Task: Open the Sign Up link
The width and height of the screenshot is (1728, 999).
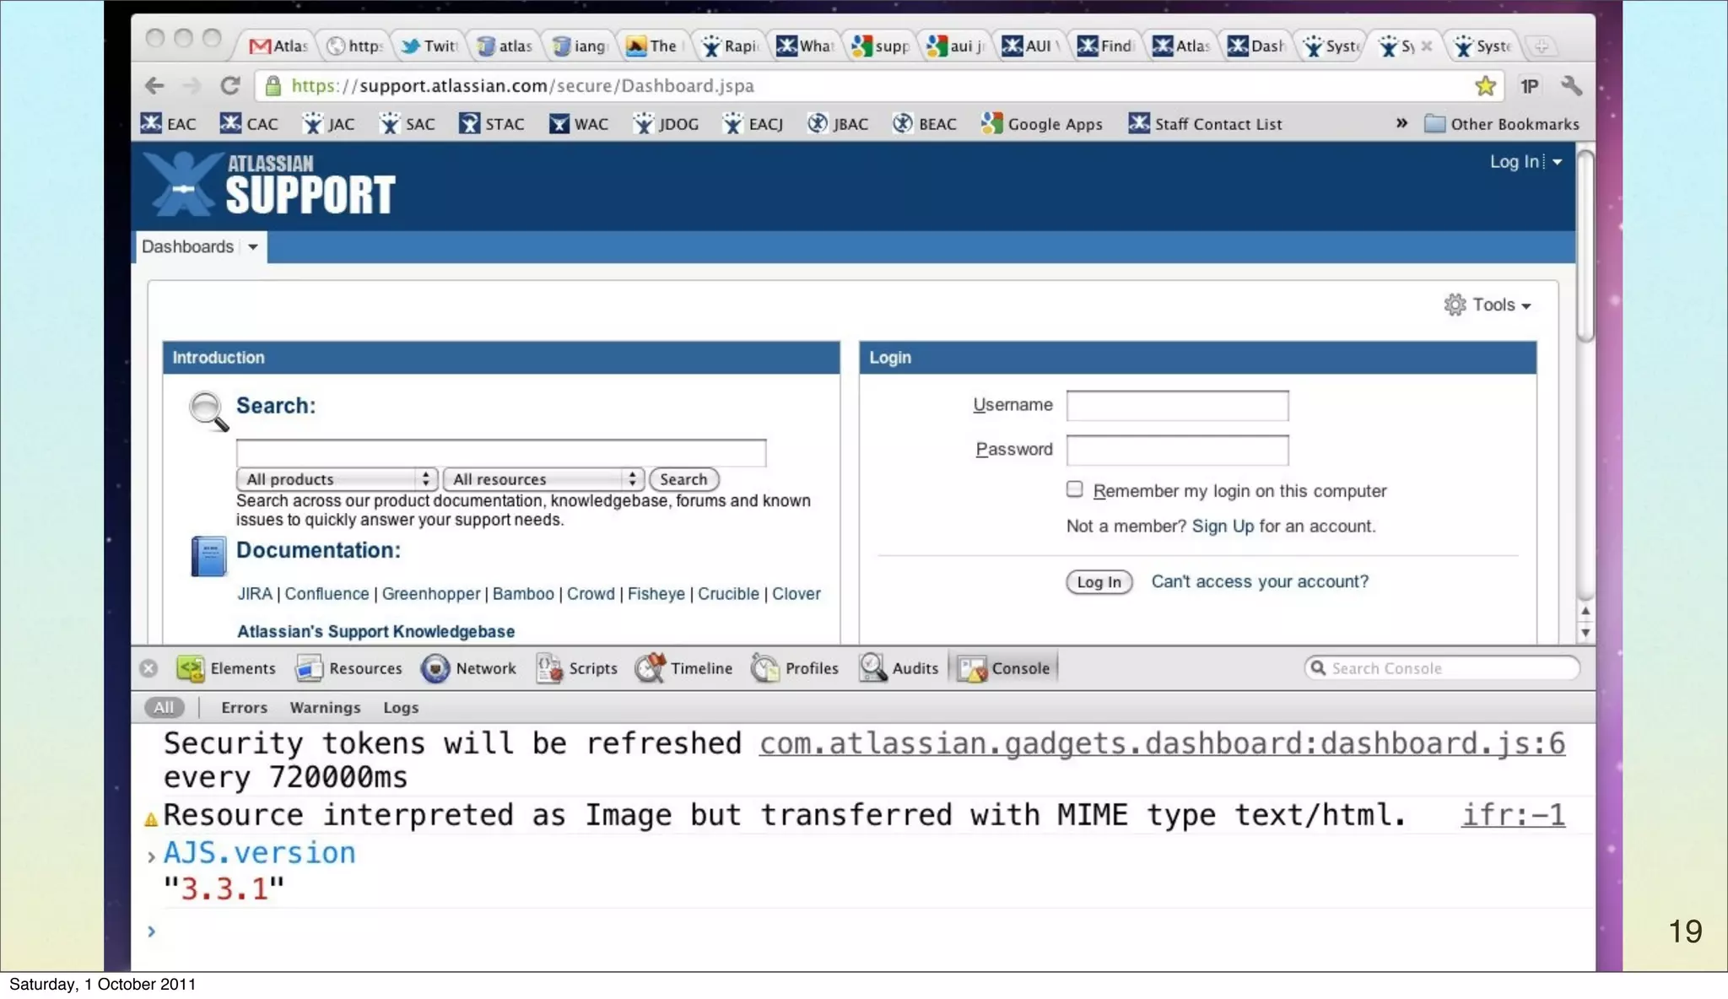Action: 1223,526
